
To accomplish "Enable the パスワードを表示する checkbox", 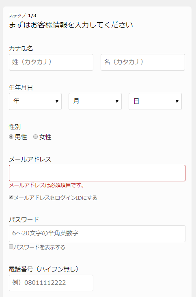I will tap(11, 246).
